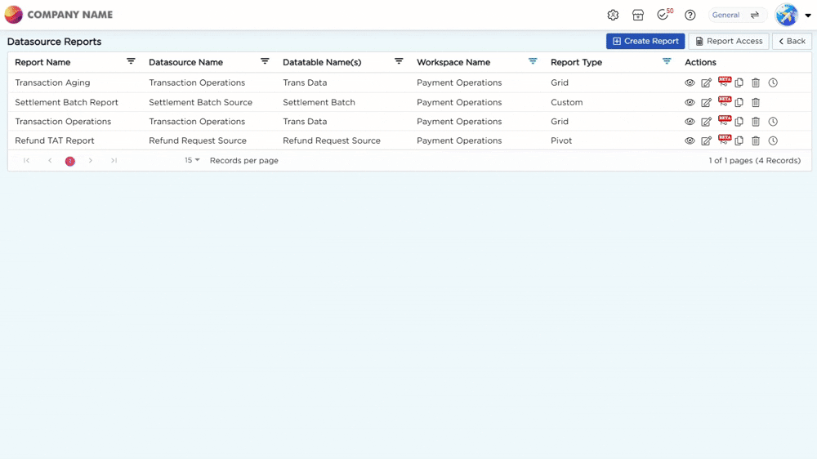Screen dimensions: 817x459
Task: Open Report Access
Action: click(729, 41)
